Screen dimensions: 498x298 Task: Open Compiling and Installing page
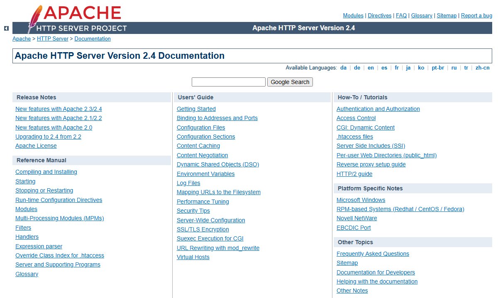point(46,172)
